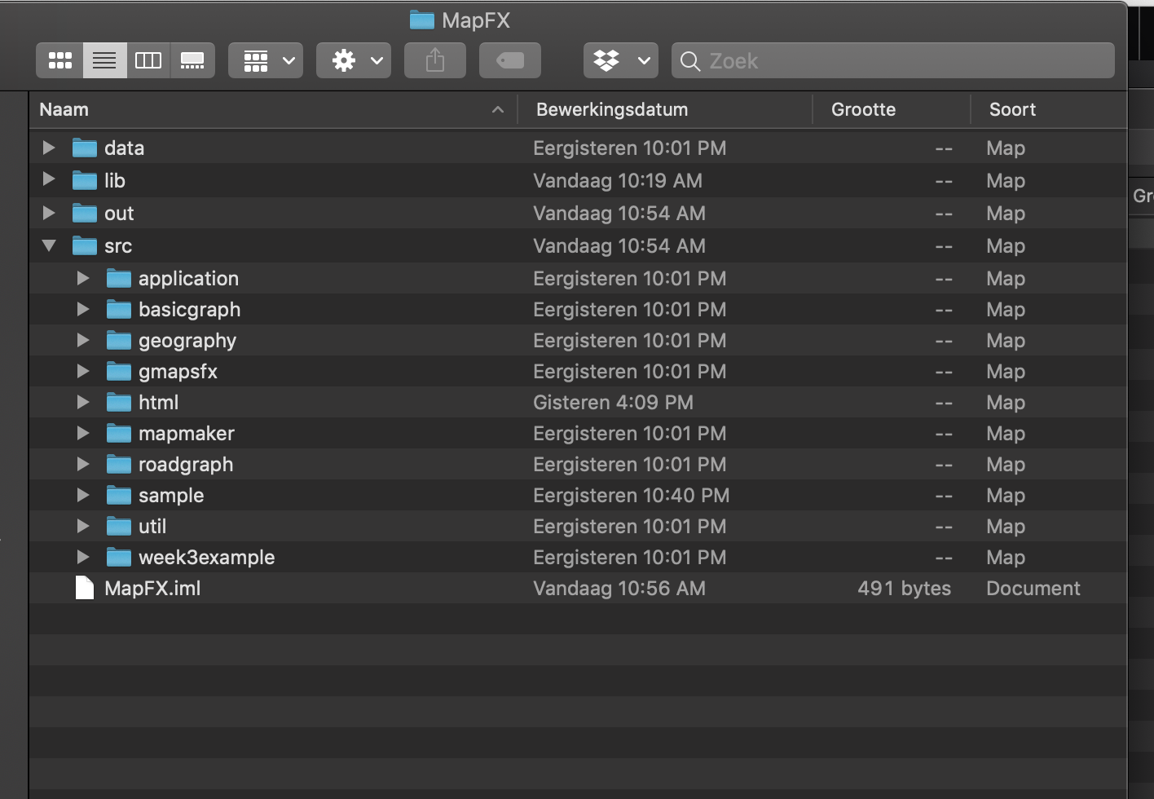Expand the html folder
1154x799 pixels.
click(83, 402)
